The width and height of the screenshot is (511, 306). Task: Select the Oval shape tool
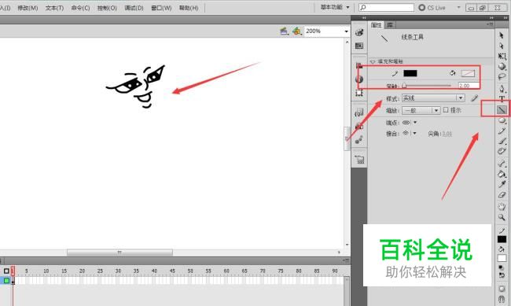502,120
